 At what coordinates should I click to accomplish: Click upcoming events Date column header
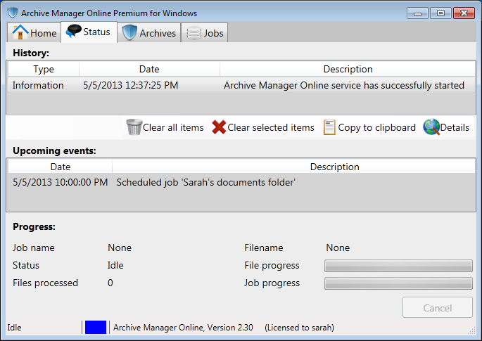pyautogui.click(x=61, y=167)
